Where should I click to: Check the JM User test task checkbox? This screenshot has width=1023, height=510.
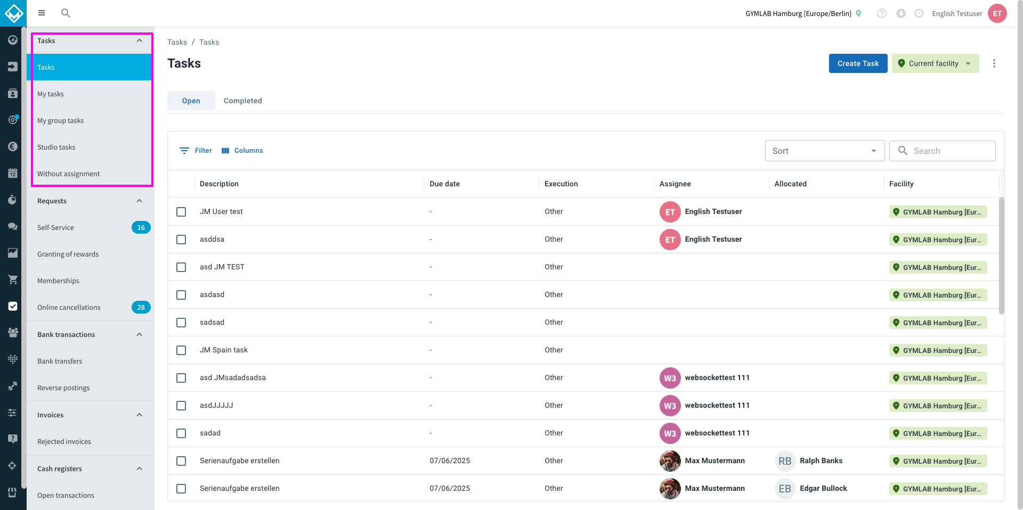click(181, 212)
